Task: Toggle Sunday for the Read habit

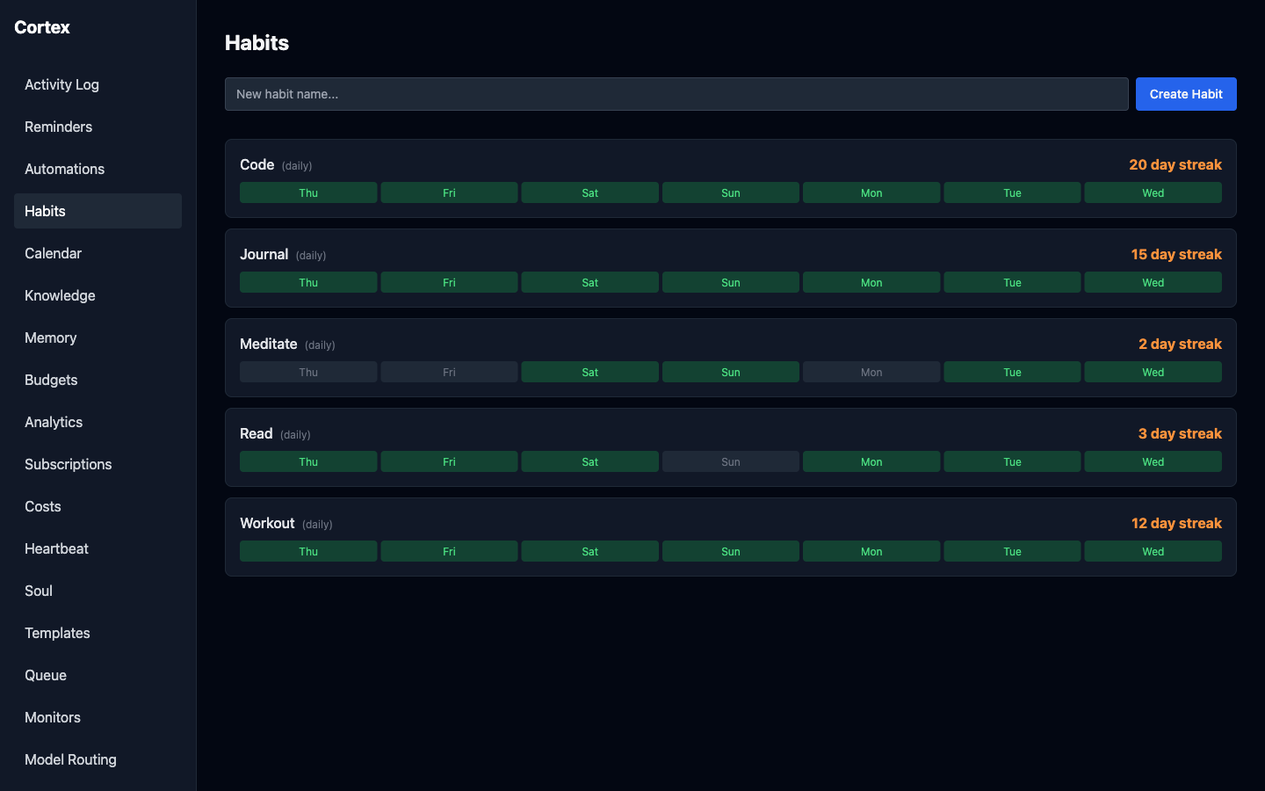Action: pos(730,461)
